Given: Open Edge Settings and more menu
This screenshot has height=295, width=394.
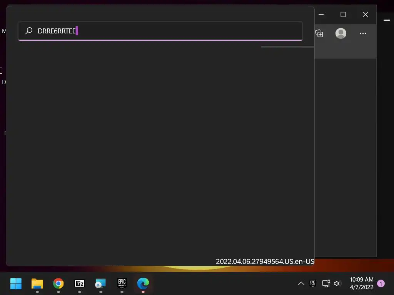Looking at the screenshot, I should point(363,33).
